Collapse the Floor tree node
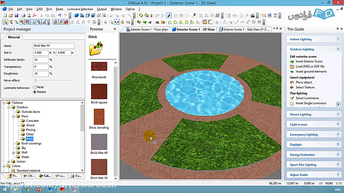Screen dimensions: 344x193 (13, 116)
